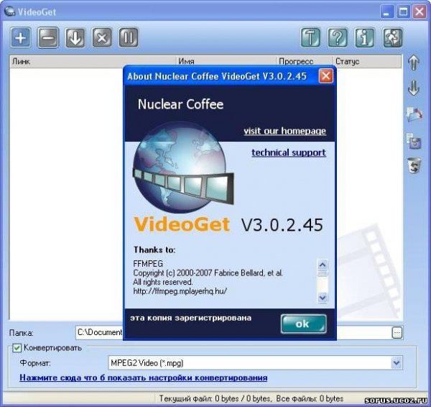Viewport: 431px width, 407px height.
Task: Open the 'technical support' link
Action: 289,152
